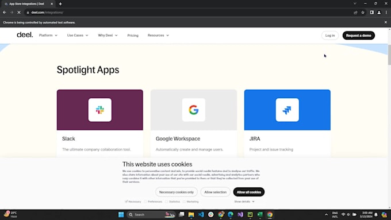Open weather widget on taskbar
This screenshot has width=391, height=220.
10,214
